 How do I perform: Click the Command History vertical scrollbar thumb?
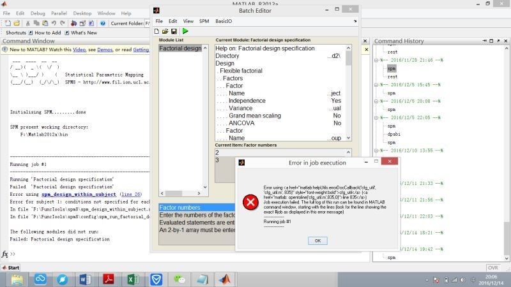click(x=506, y=238)
